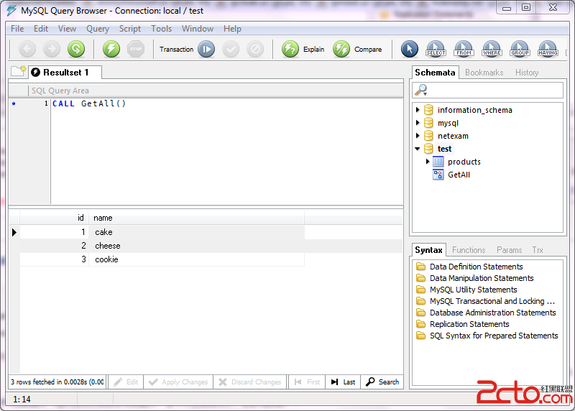This screenshot has width=575, height=411.
Task: Click the schemata search magnifier icon
Action: (421, 90)
